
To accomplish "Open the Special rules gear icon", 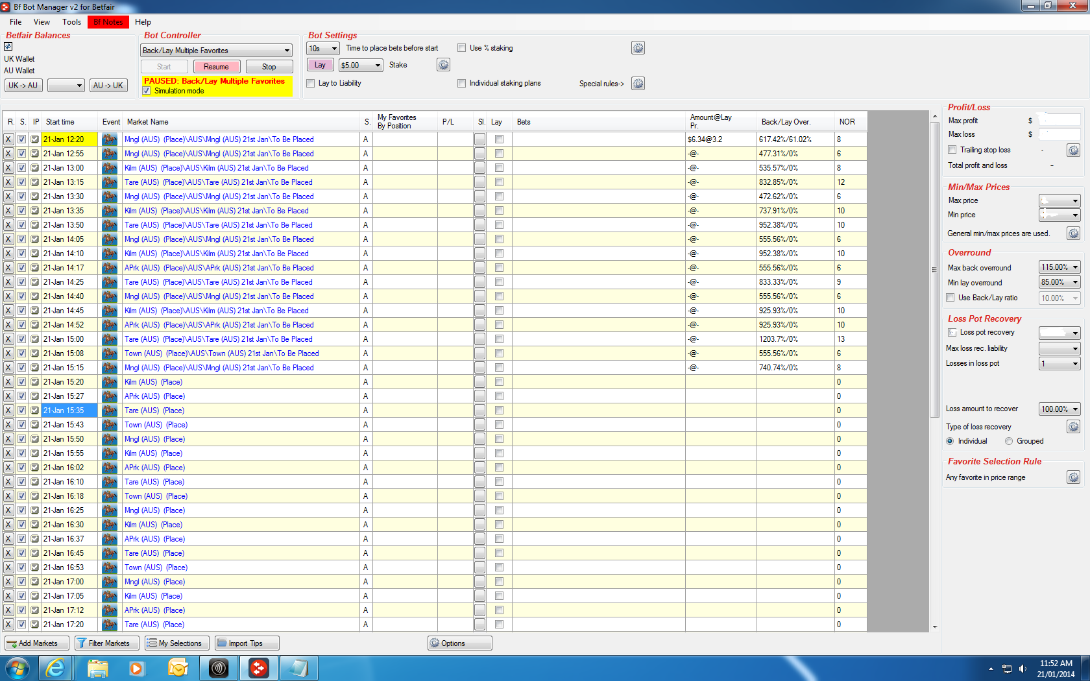I will pyautogui.click(x=638, y=84).
